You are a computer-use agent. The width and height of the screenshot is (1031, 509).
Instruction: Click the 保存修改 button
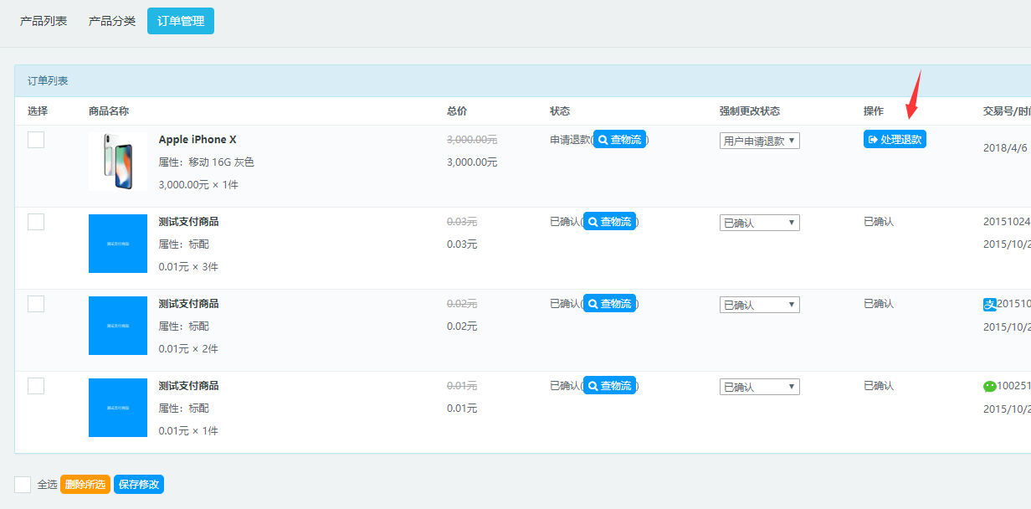(x=139, y=485)
